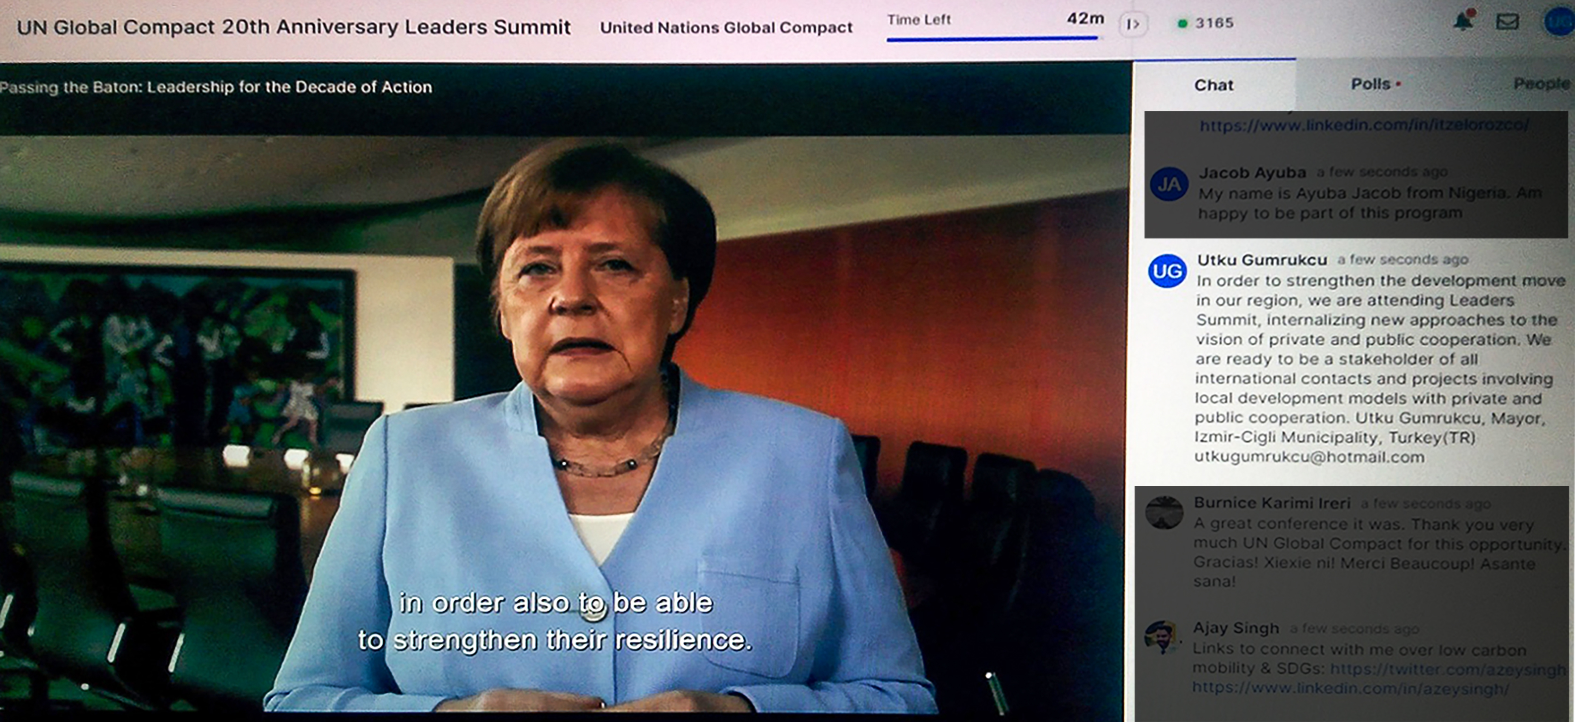This screenshot has width=1575, height=722.
Task: Open the notifications bell icon
Action: pyautogui.click(x=1463, y=21)
